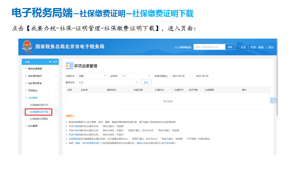Collapse the 证明管理 sidebar chevron

coord(56,97)
